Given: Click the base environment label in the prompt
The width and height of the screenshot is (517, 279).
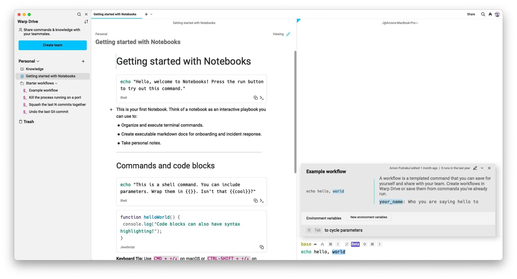Looking at the screenshot, I should pos(306,244).
